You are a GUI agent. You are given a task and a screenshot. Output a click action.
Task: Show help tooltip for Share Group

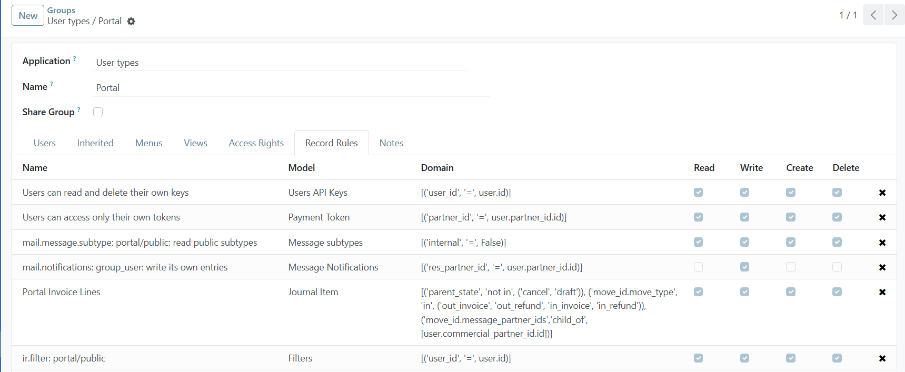click(x=79, y=109)
